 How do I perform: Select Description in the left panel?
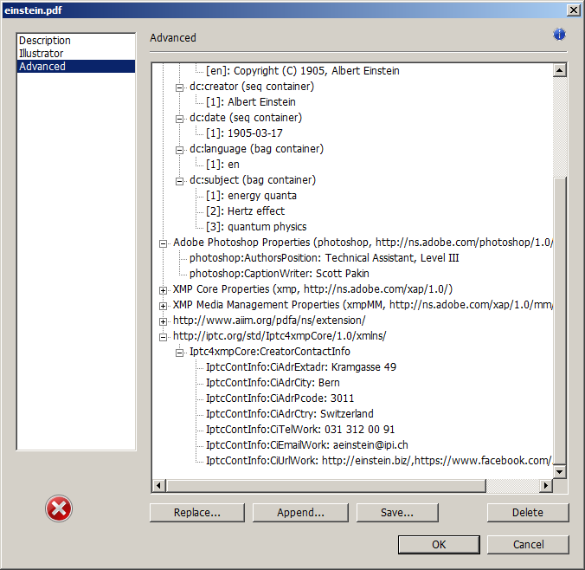pos(45,41)
